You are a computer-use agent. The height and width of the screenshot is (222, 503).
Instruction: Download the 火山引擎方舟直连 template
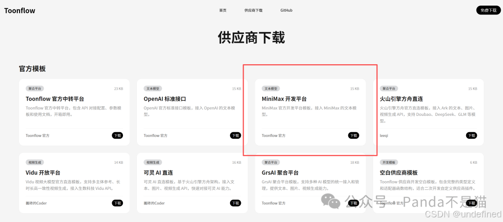[471, 135]
